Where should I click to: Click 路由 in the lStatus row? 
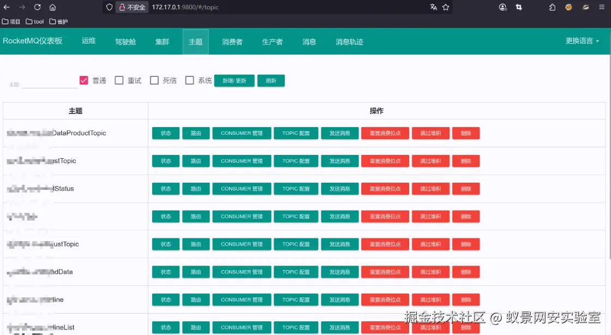[x=196, y=189]
